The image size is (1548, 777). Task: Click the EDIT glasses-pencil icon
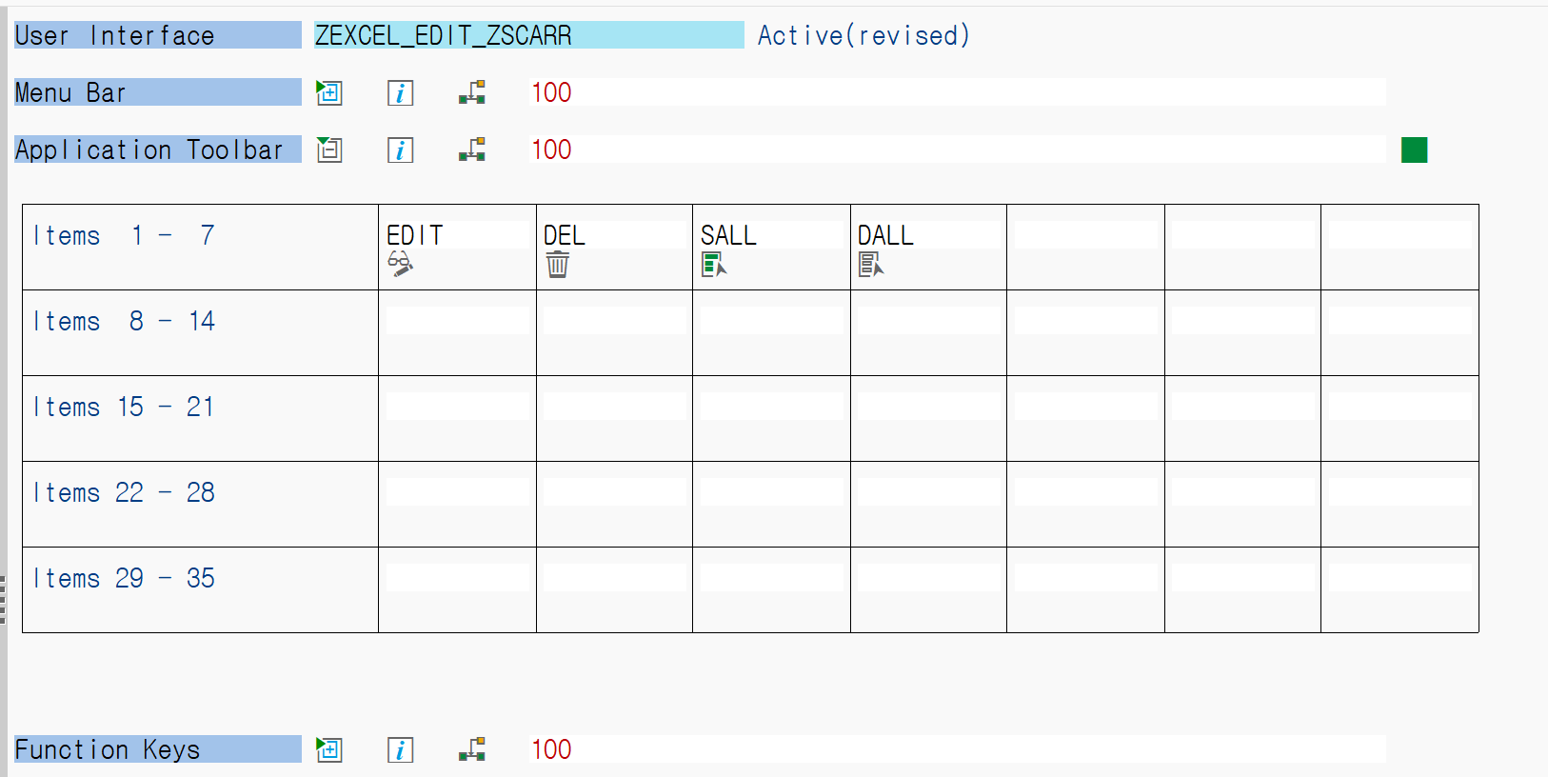click(400, 265)
